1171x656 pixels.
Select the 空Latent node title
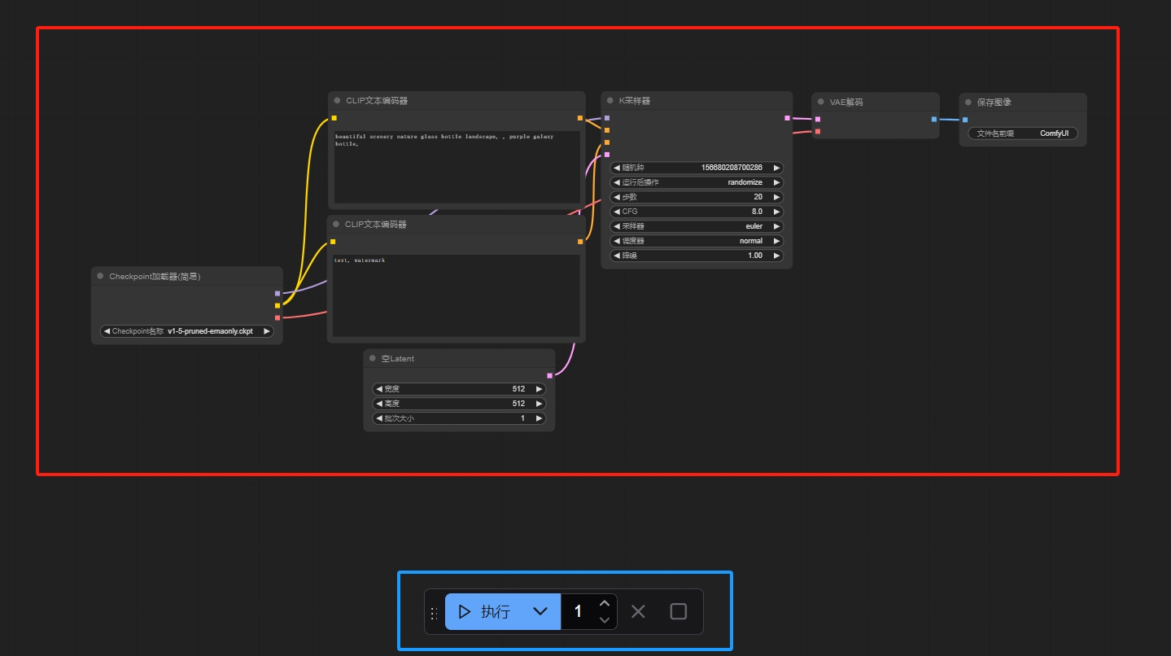[398, 359]
